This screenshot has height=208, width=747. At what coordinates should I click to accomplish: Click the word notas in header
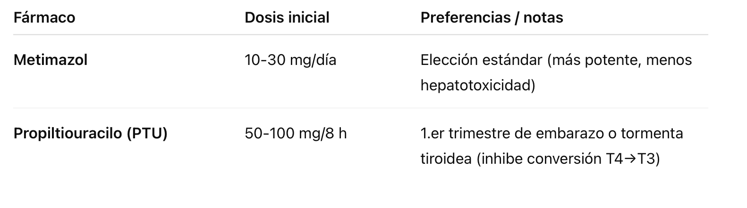tap(543, 18)
